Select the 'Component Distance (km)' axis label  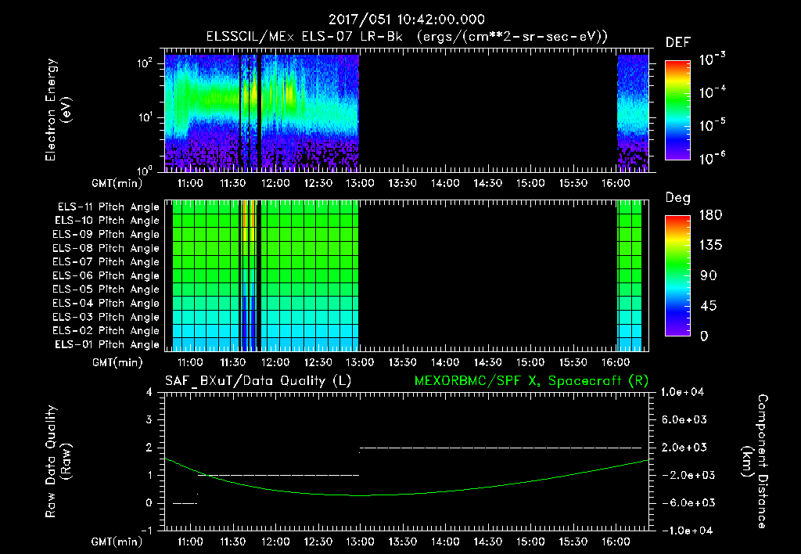pos(755,462)
